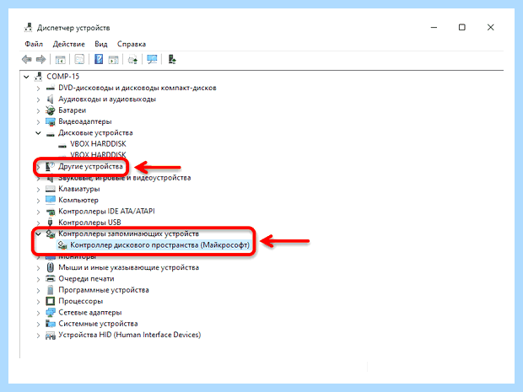Click the Компьютер monitor icon
The width and height of the screenshot is (523, 392).
[51, 200]
